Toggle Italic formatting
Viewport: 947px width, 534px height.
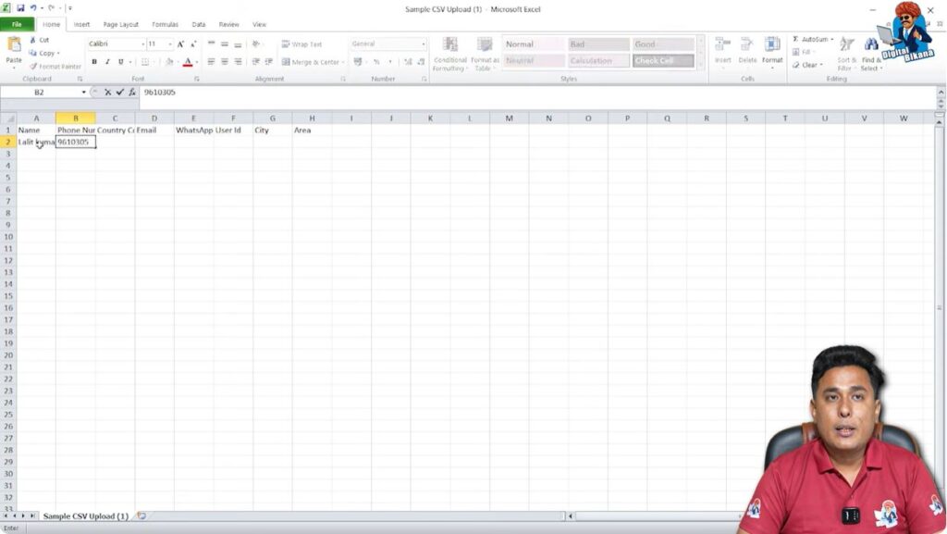(107, 62)
